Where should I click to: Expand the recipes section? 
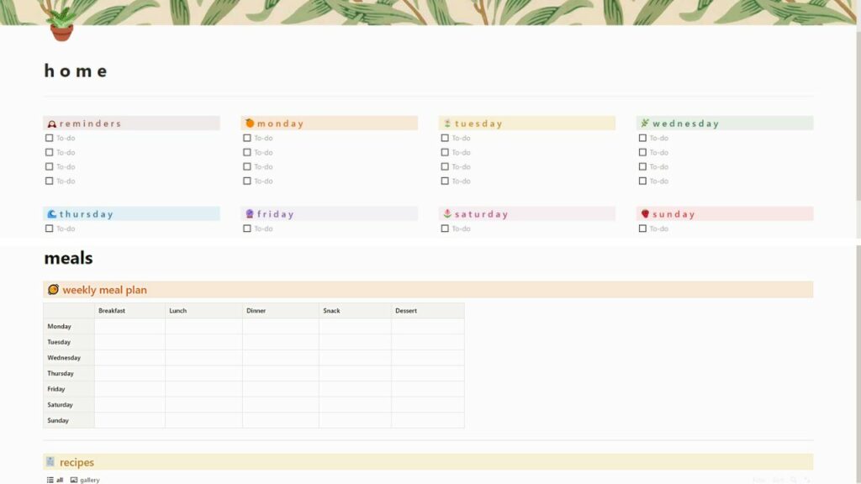76,461
